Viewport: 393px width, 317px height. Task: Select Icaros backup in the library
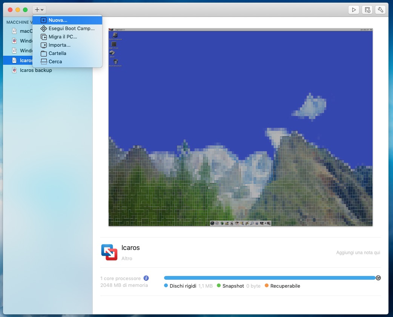pos(36,70)
